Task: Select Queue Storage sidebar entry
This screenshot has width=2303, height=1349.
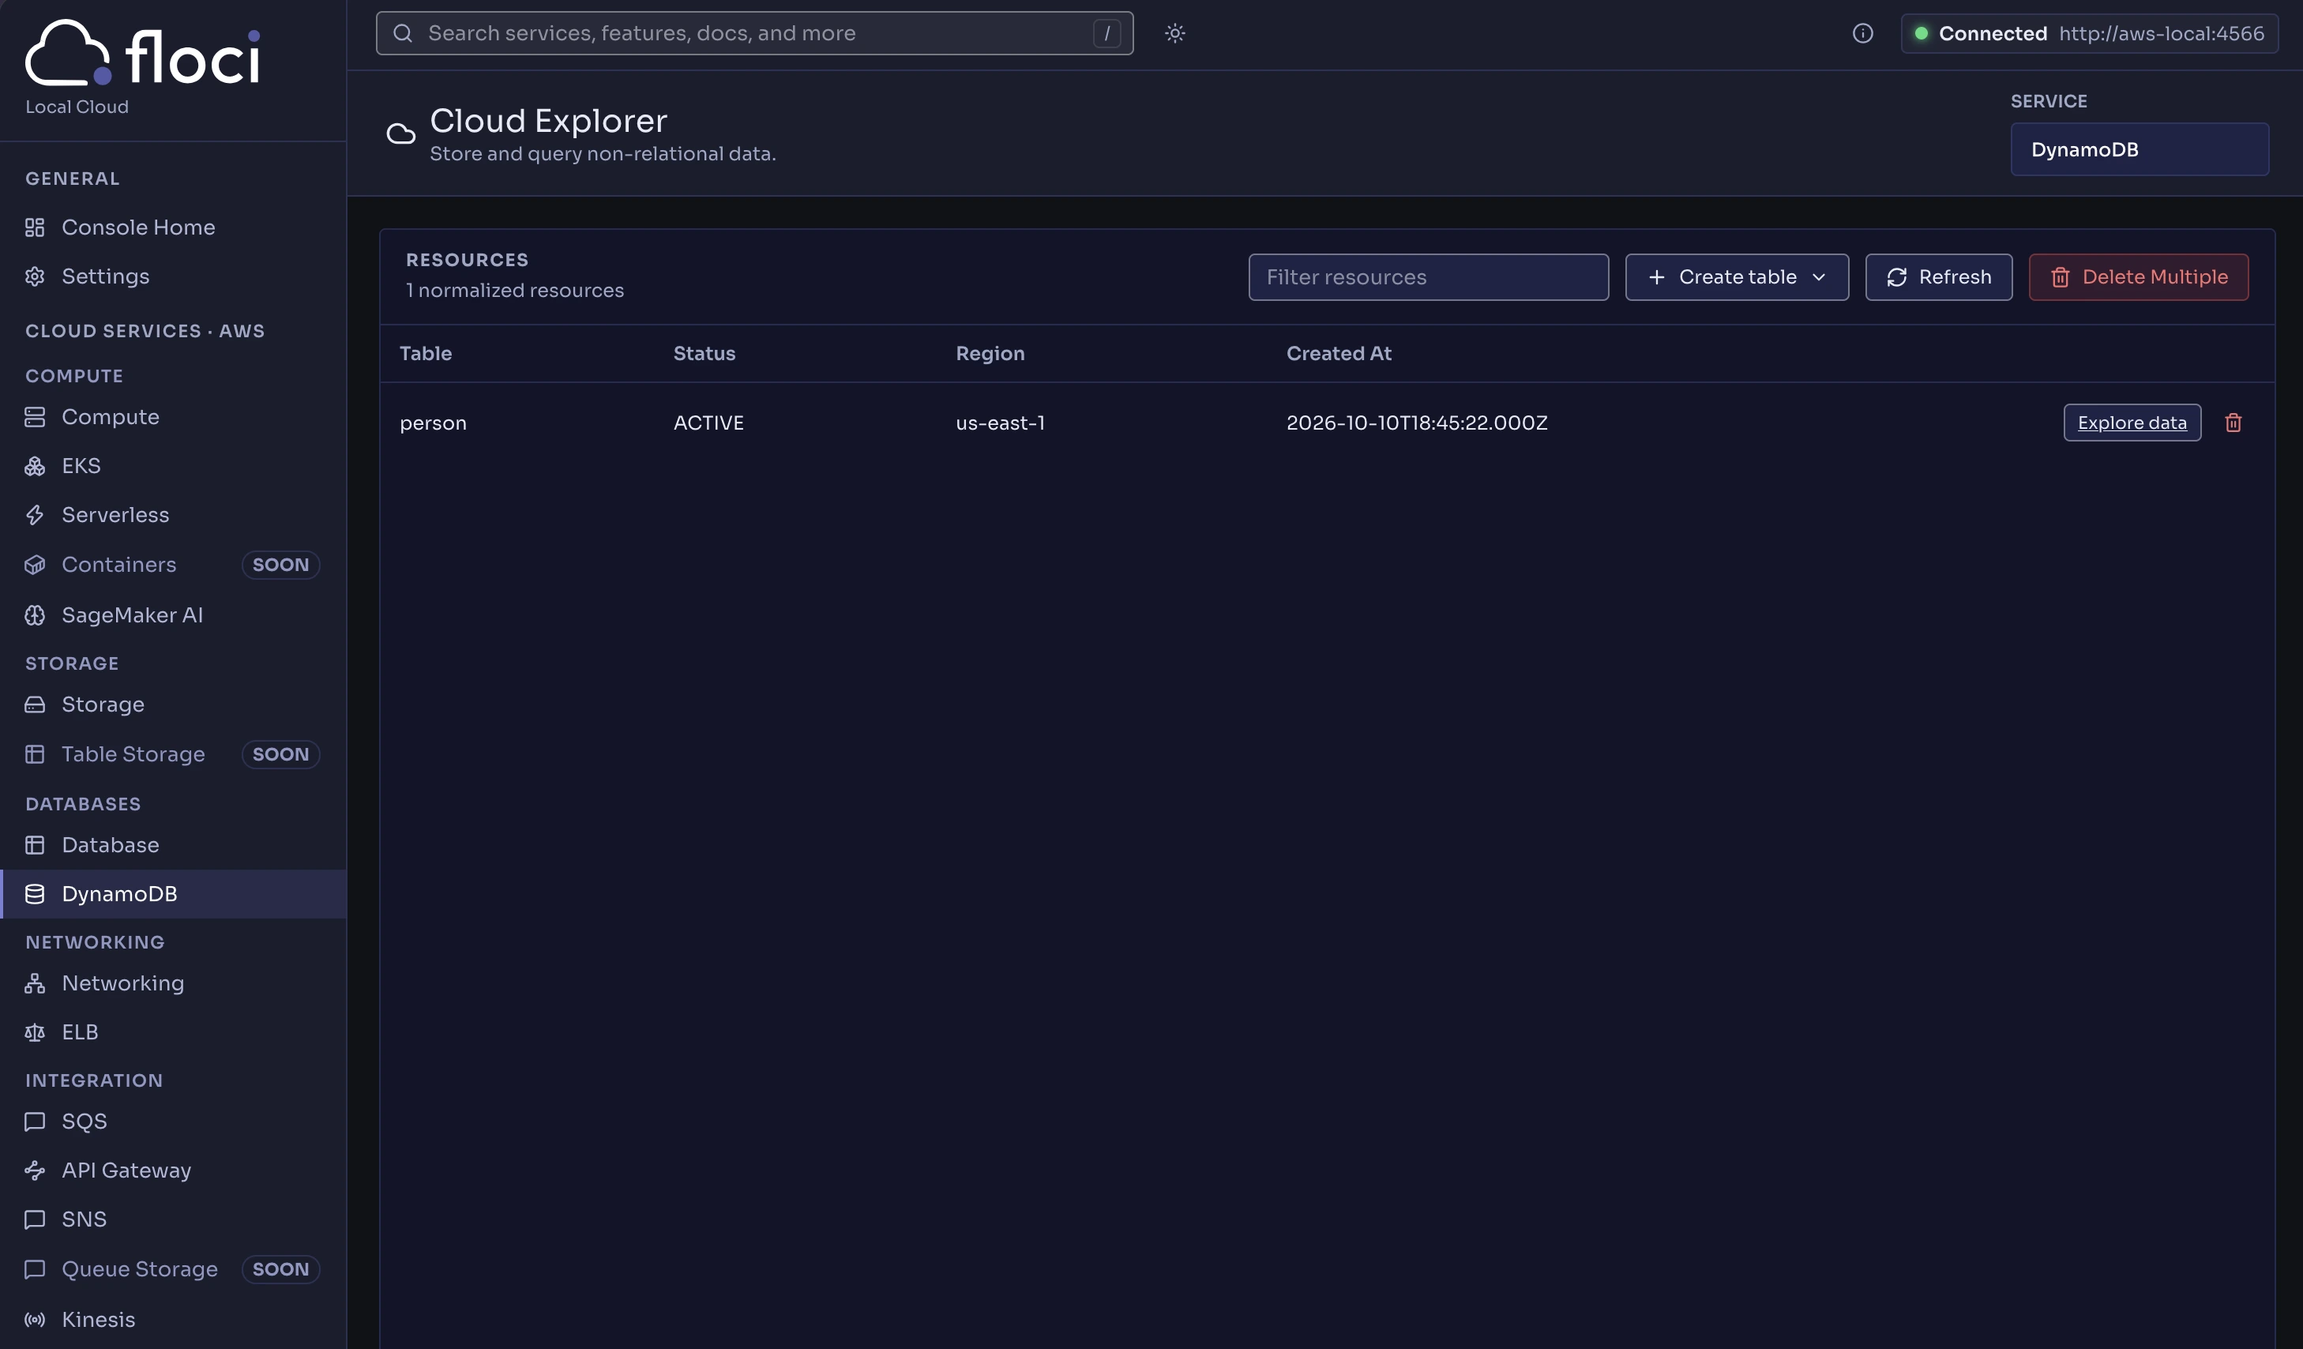Action: point(173,1269)
